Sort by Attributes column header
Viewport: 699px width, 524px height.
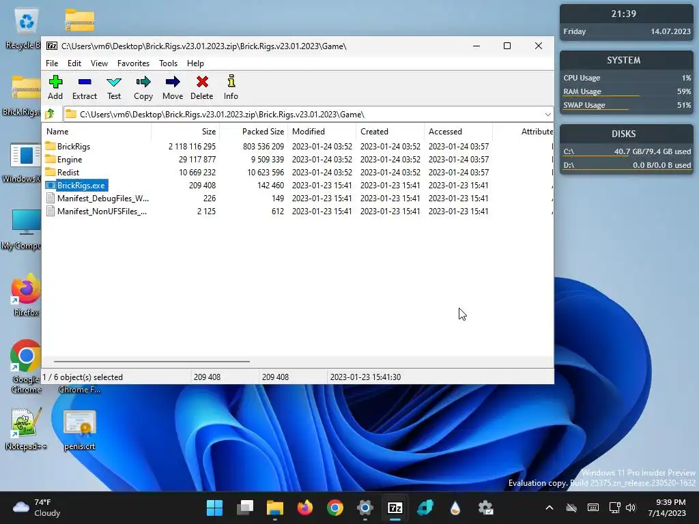(523, 132)
